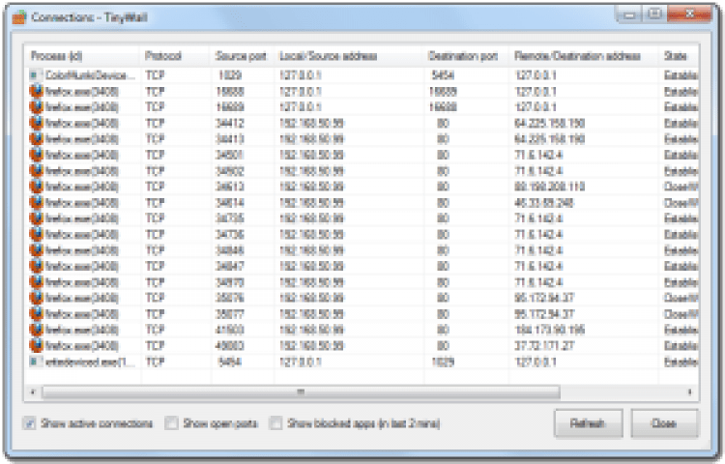Uncheck Show active connections

(30, 423)
